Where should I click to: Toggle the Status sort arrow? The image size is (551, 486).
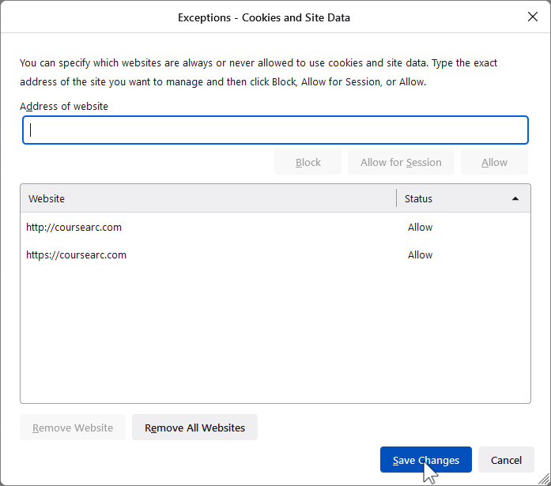515,199
